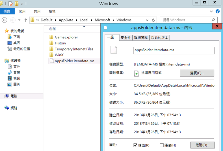Toggle the 隱藏(H) checkbox
The height and width of the screenshot is (151, 223).
tap(162, 145)
